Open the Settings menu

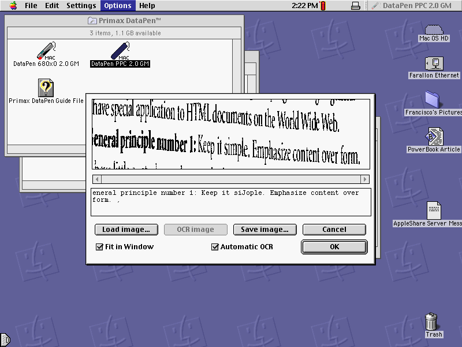81,5
